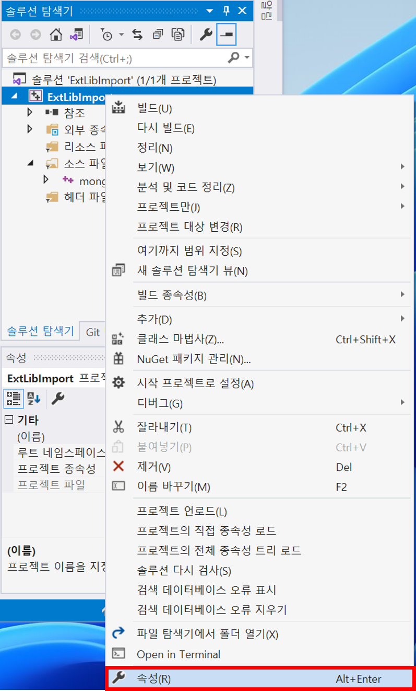Toggle the auto-hide pin of Solution Explorer
The image size is (416, 691).
point(227,10)
